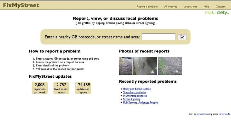
Task: Click the mySociety.org logo
Action: (217, 13)
